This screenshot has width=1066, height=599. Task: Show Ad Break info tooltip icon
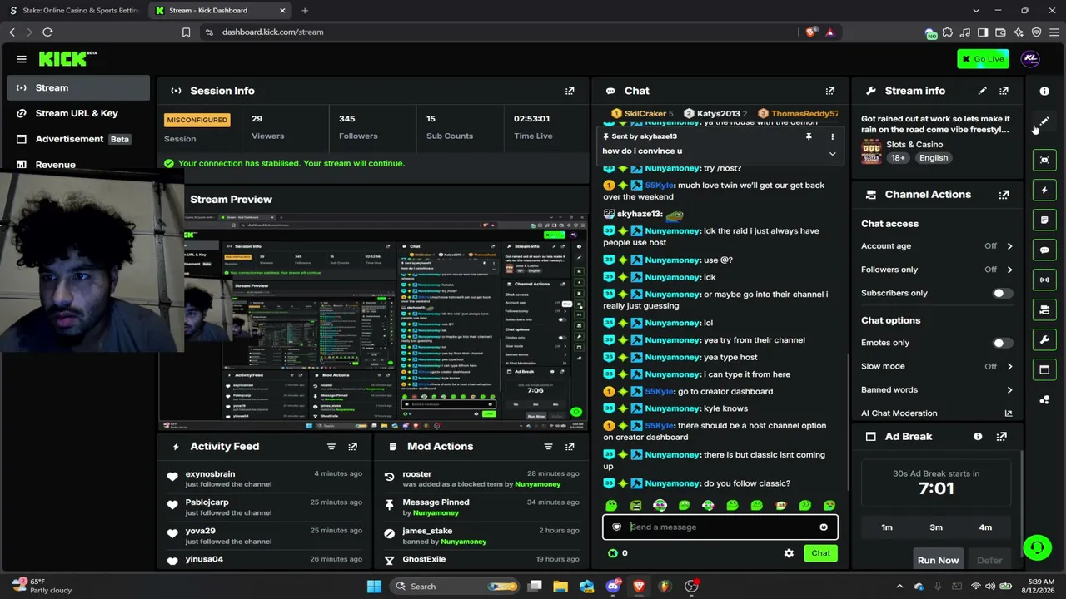(978, 436)
